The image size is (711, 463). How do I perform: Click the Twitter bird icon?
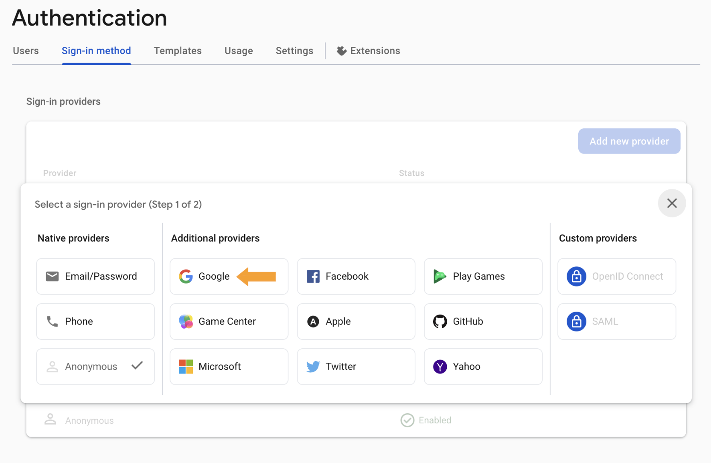[x=313, y=367]
